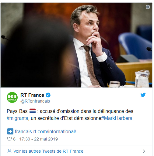The height and width of the screenshot is (156, 154).
Task: Open the Twitter bird logo
Action: click(x=143, y=95)
